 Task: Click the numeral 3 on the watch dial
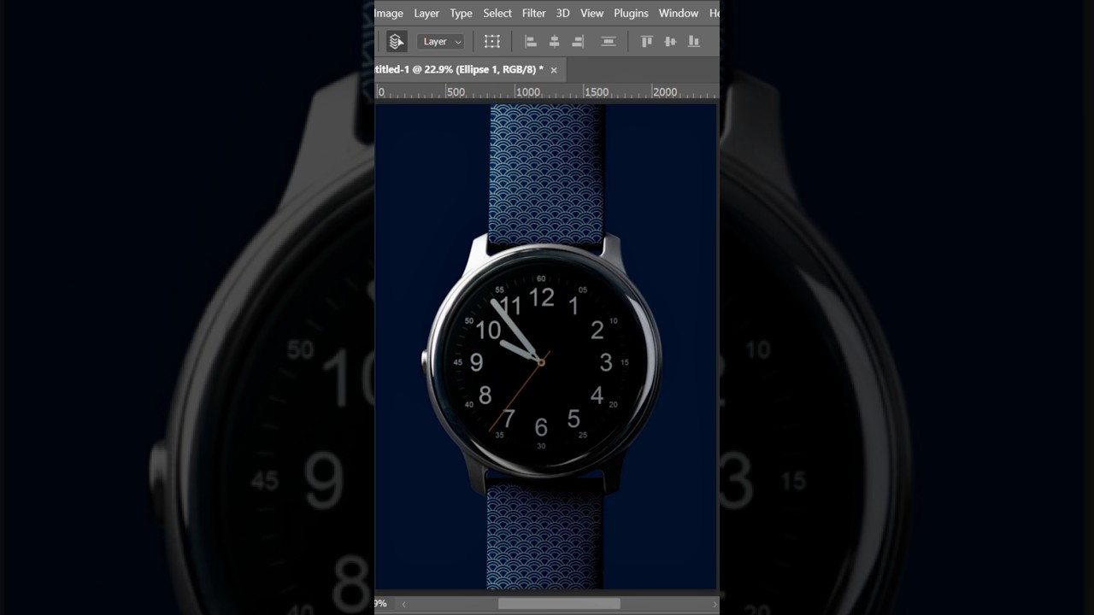[x=606, y=363]
